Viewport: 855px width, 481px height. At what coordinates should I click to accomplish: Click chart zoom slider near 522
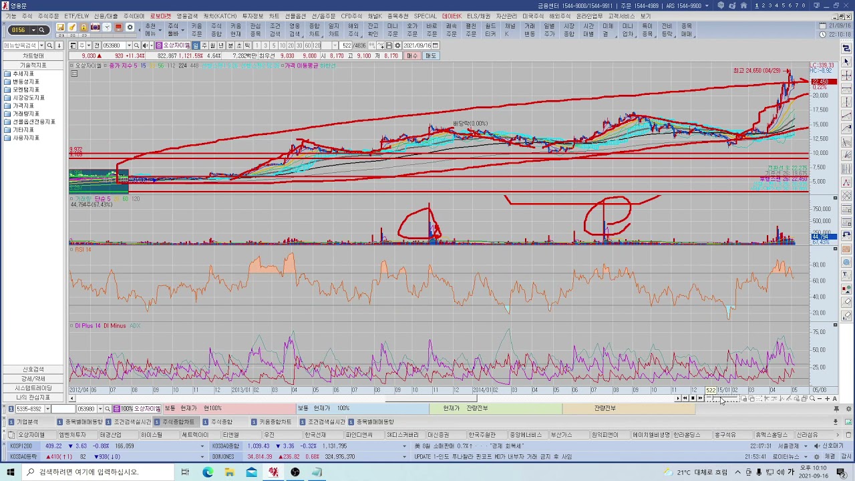[722, 398]
